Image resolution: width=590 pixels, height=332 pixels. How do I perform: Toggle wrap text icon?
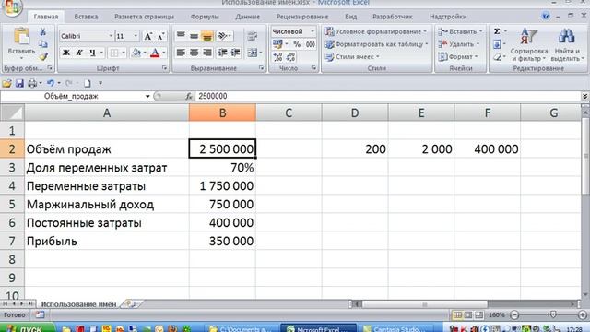(253, 36)
